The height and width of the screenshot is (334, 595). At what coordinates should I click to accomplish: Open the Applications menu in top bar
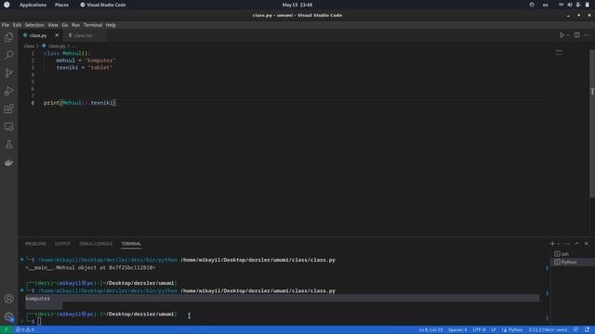click(33, 5)
